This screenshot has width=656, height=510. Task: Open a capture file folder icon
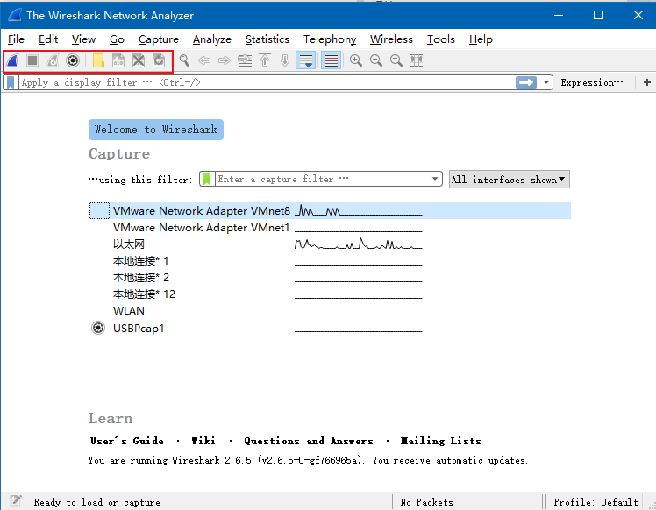pos(98,60)
